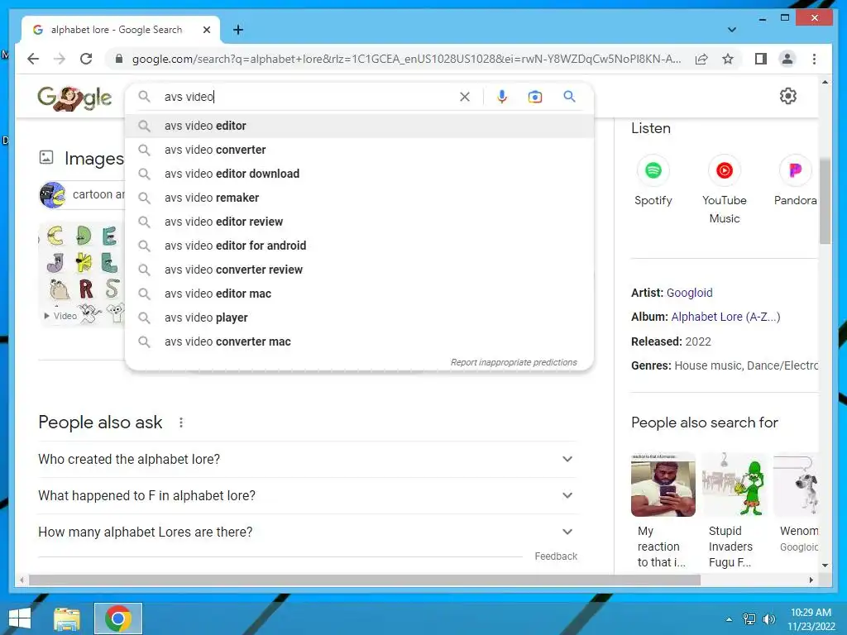Open the Chrome side panel

pos(761,59)
